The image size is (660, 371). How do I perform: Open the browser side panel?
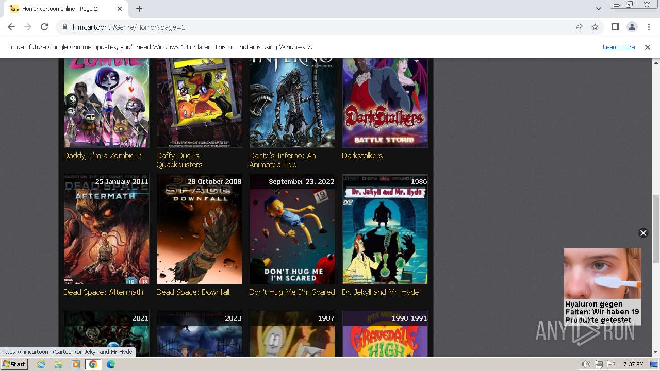[x=615, y=27]
